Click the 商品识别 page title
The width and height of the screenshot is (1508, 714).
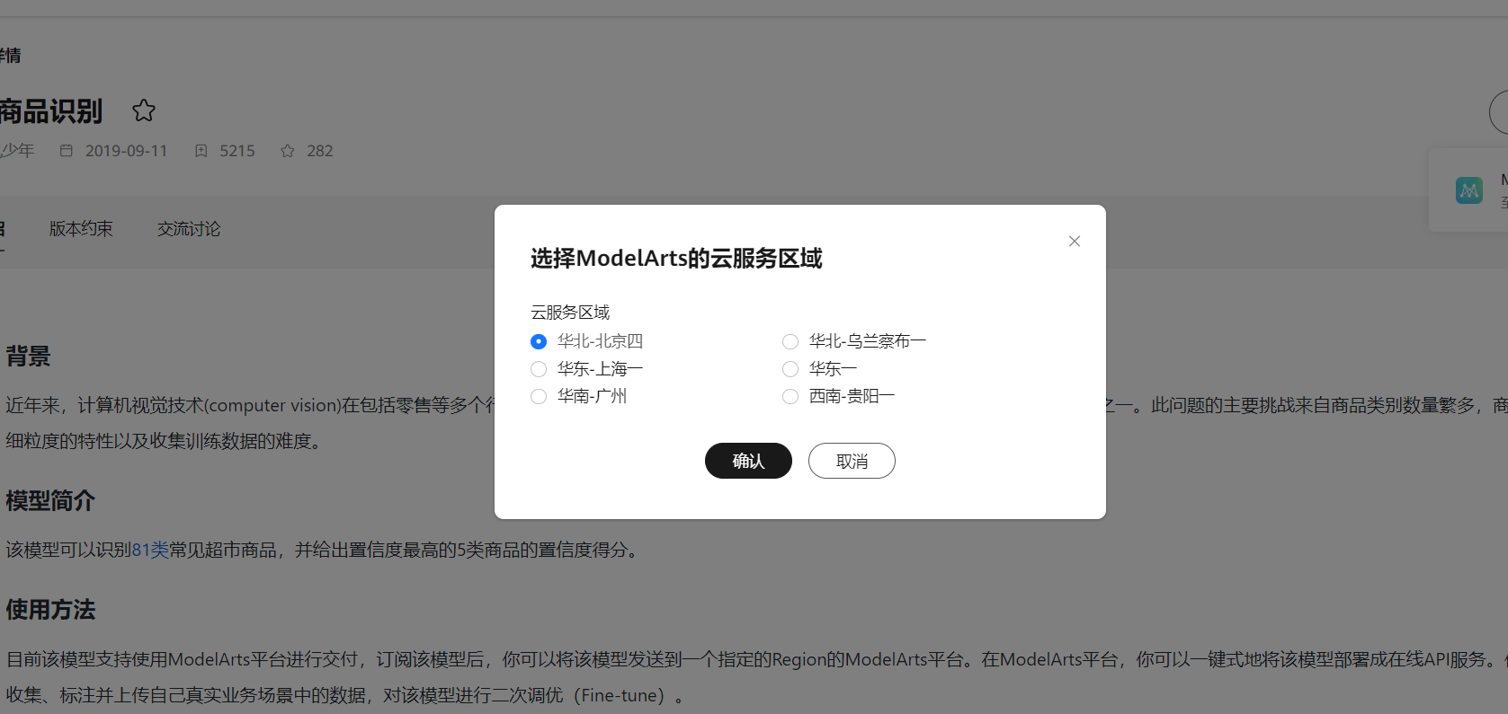[x=51, y=111]
